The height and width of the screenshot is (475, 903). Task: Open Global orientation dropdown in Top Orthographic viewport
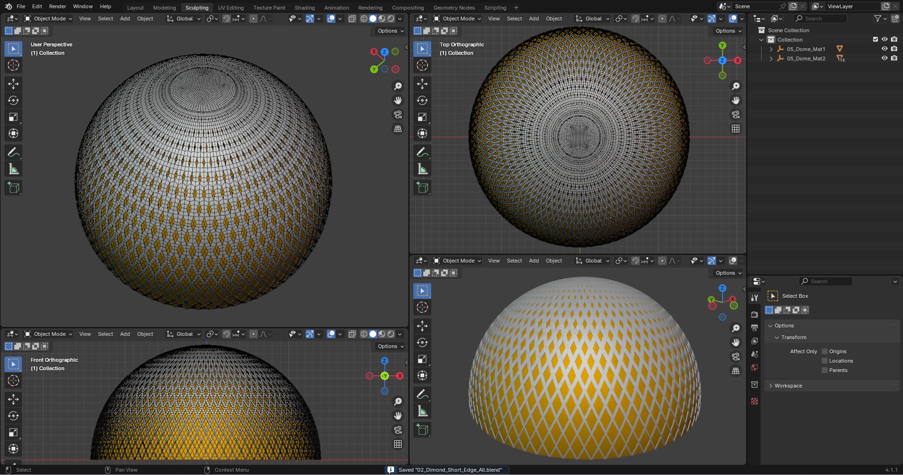tap(592, 19)
